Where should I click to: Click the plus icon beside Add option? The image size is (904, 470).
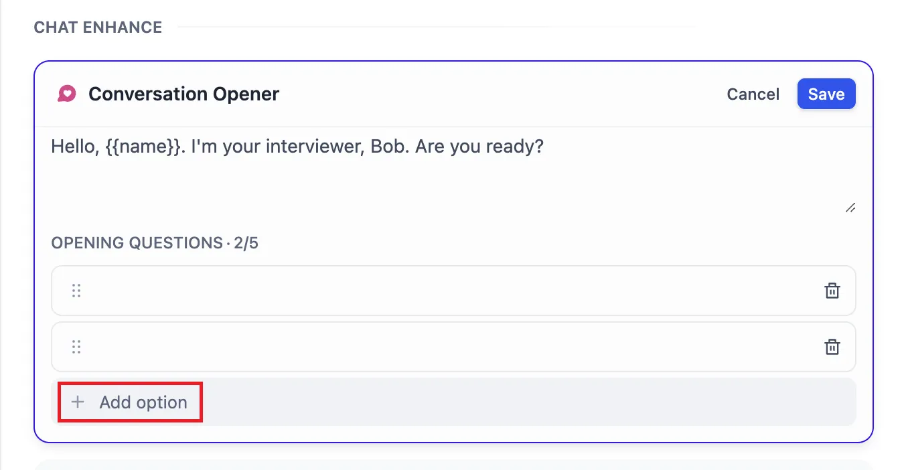78,402
